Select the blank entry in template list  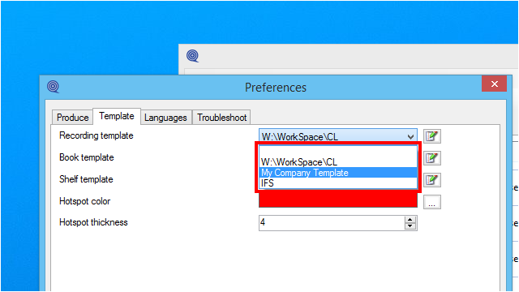[x=338, y=152]
